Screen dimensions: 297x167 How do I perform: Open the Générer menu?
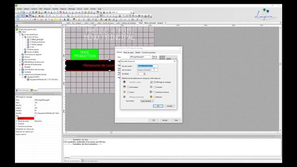[34, 9]
